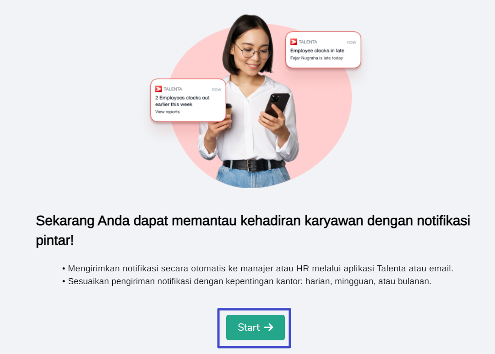
Task: Click the arrow icon inside Start button
Action: [269, 327]
